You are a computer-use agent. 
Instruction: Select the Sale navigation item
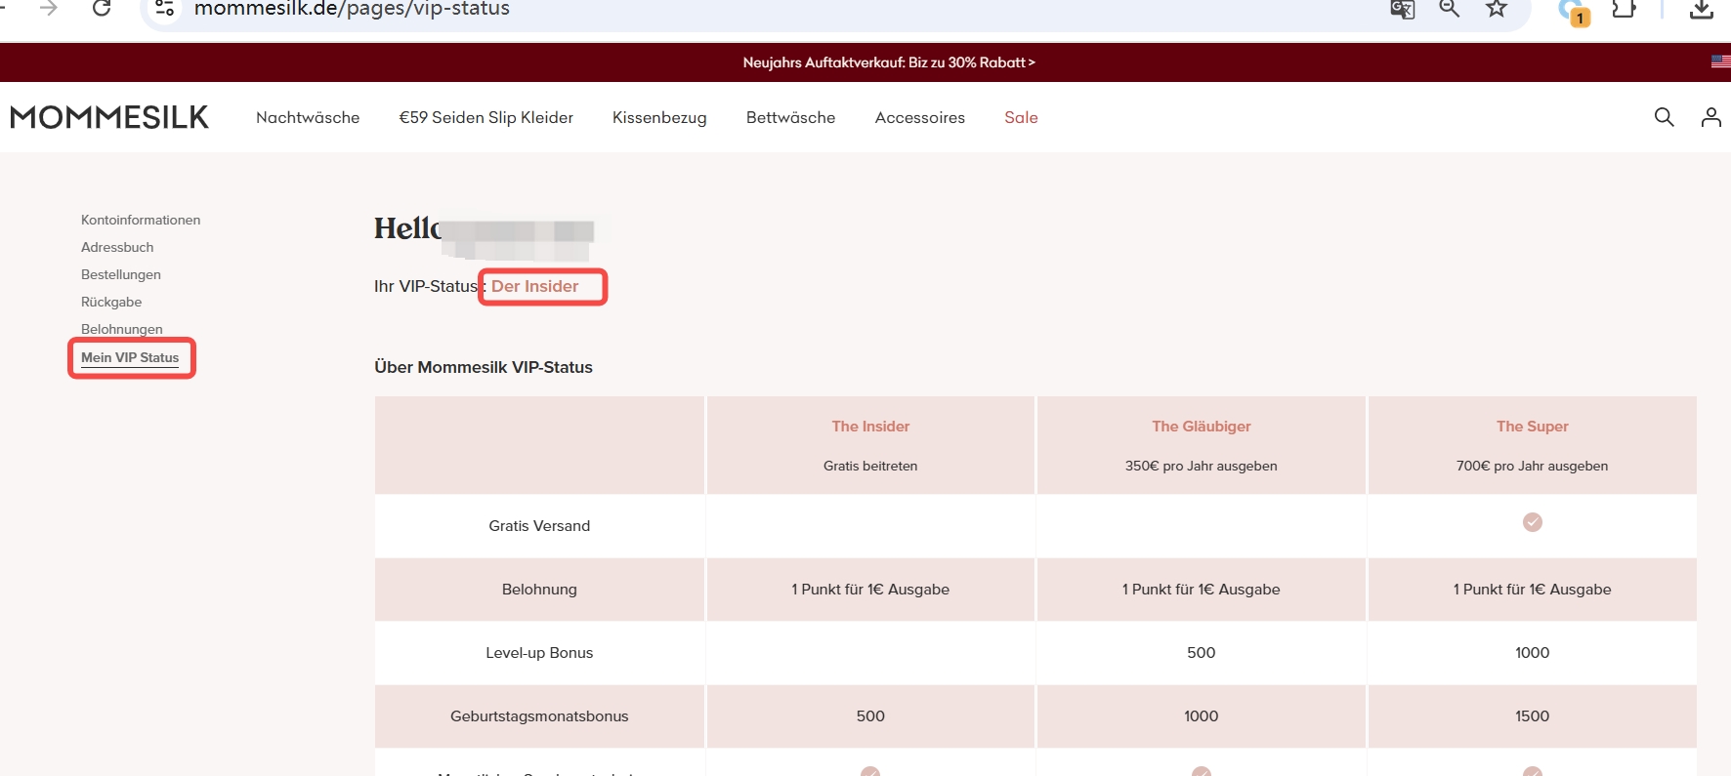[x=1021, y=117]
